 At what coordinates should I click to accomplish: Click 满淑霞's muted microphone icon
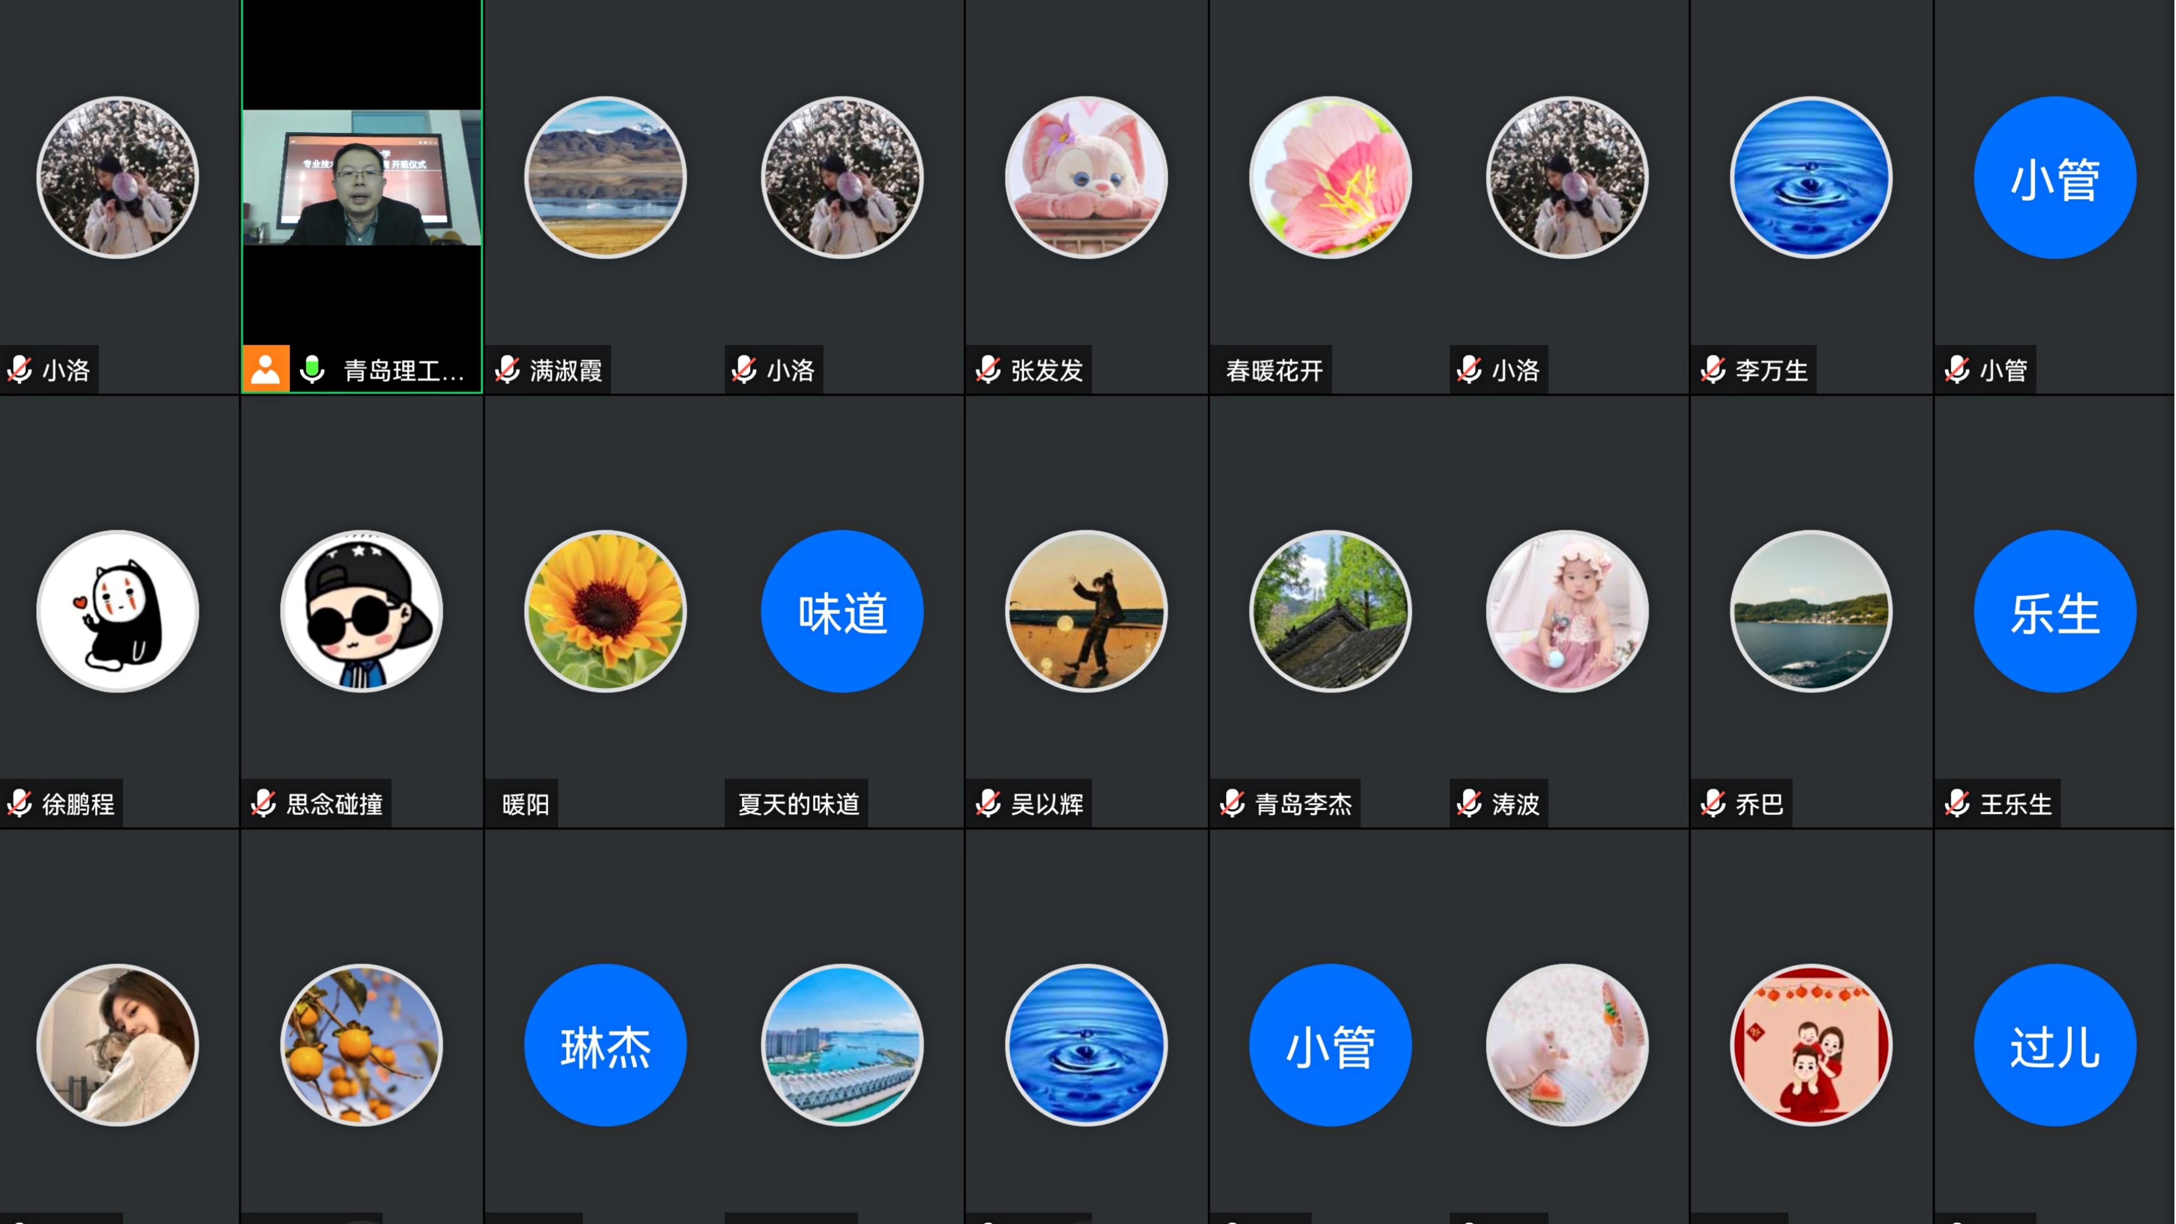tap(508, 370)
